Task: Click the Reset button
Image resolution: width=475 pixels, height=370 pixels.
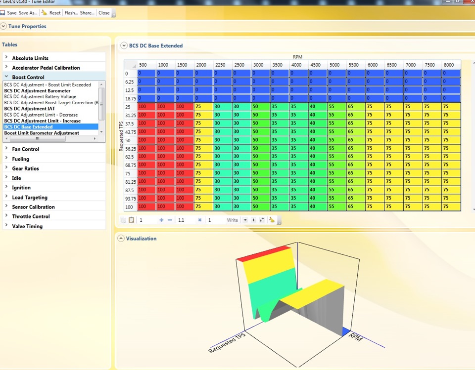Action: coord(54,13)
